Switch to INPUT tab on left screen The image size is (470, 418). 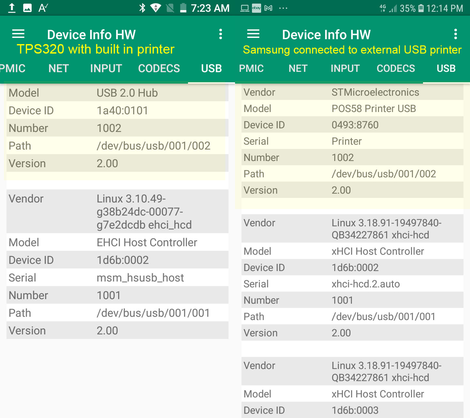pos(106,69)
